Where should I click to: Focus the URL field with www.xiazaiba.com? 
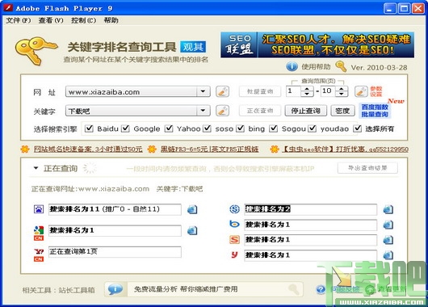132,91
